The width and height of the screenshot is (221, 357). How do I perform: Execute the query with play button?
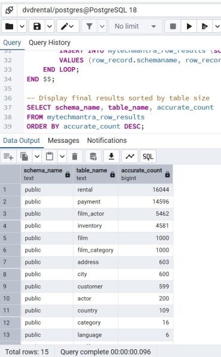coord(189,26)
